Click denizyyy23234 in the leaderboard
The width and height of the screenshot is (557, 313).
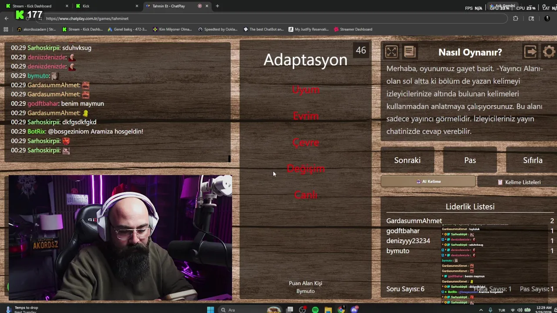pyautogui.click(x=408, y=241)
